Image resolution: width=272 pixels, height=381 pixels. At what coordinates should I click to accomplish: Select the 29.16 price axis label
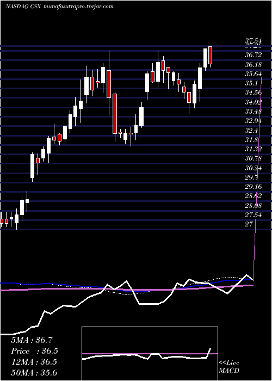[x=254, y=187]
